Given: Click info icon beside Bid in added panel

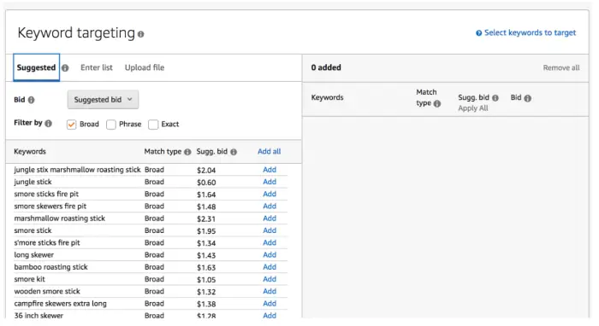Looking at the screenshot, I should click(528, 98).
